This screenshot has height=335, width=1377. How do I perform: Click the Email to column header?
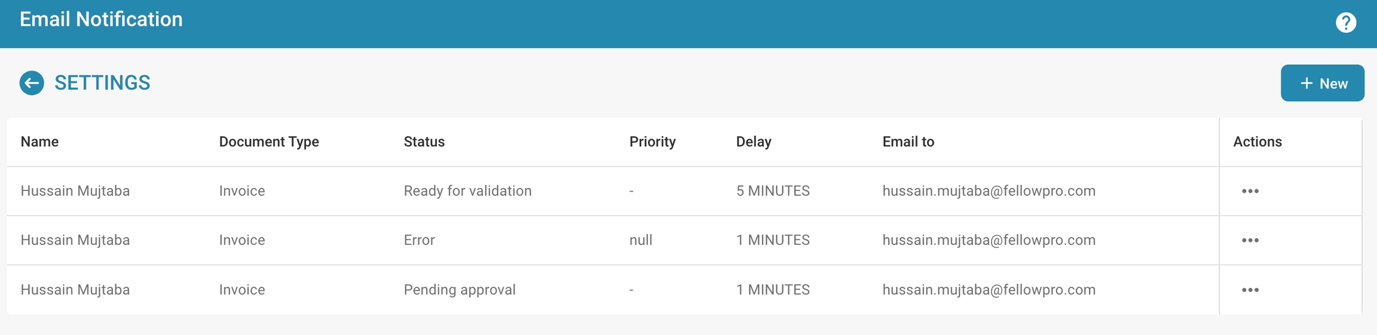click(x=908, y=142)
